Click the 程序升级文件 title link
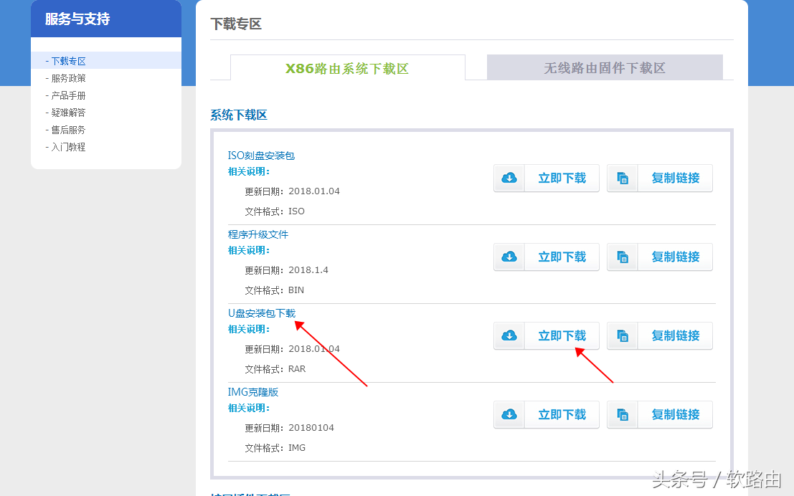Screen dimensions: 794x496 tap(257, 234)
